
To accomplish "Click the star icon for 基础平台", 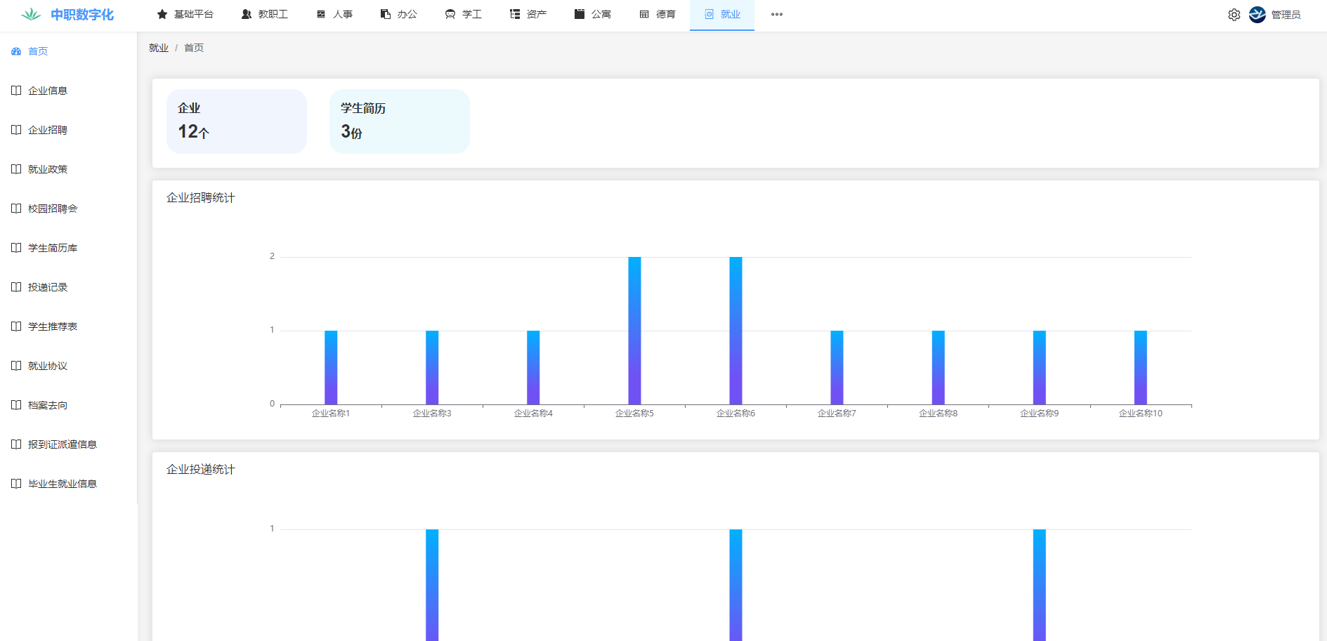I will 162,15.
